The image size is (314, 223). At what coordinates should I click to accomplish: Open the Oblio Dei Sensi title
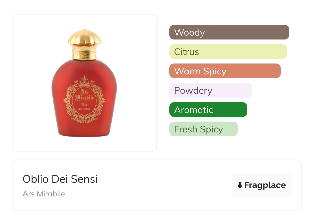click(x=60, y=179)
